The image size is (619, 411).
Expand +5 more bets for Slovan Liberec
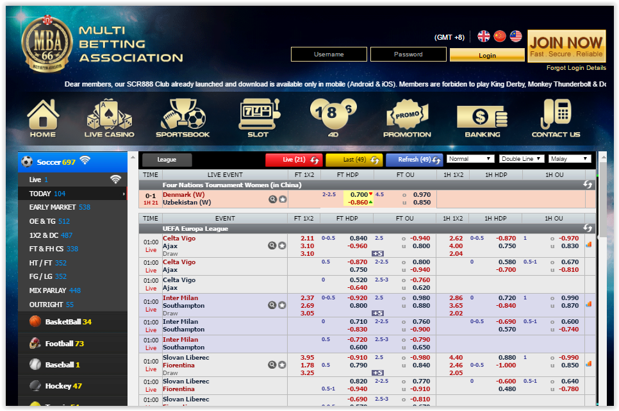point(377,373)
